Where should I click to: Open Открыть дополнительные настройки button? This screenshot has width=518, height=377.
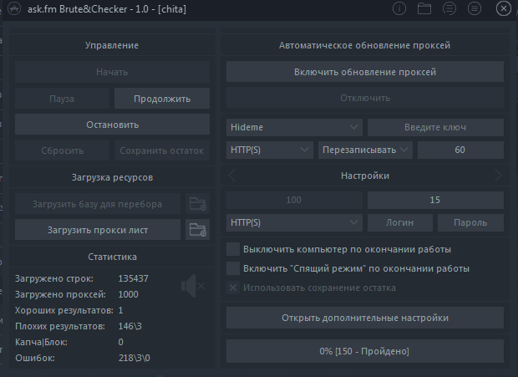pyautogui.click(x=365, y=318)
